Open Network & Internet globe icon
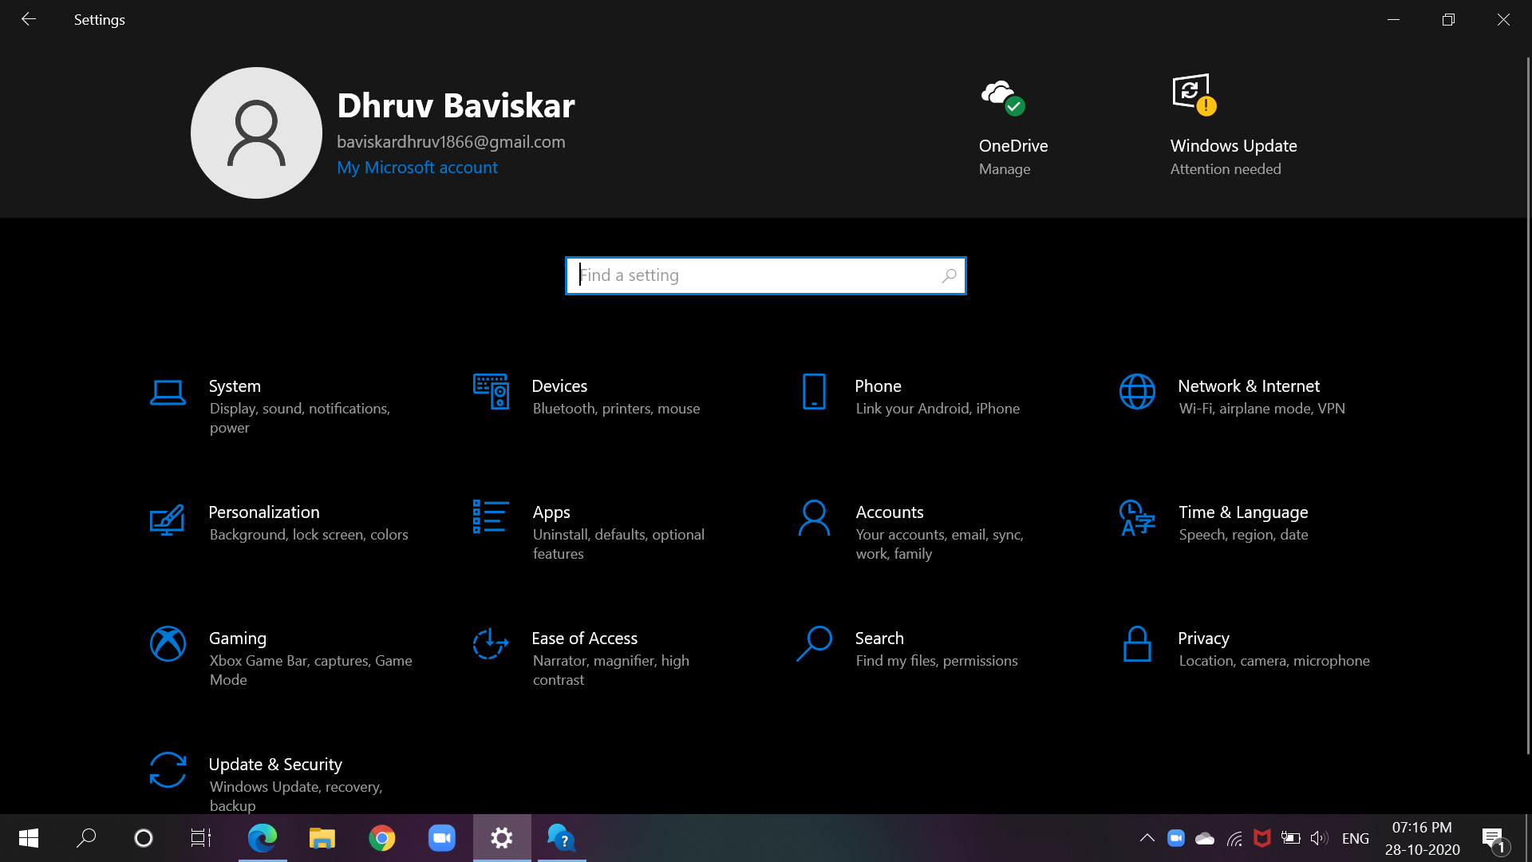 click(1137, 391)
